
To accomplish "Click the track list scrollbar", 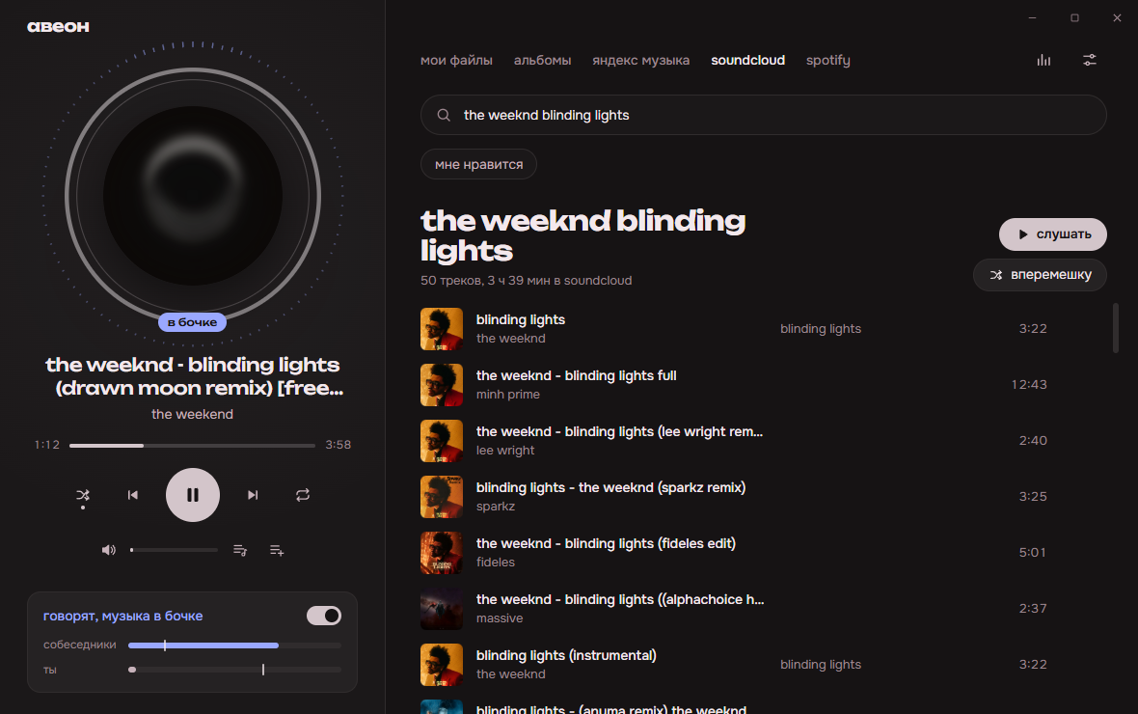I will [x=1115, y=328].
